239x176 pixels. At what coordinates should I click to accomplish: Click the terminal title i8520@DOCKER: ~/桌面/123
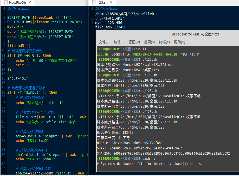196,34
